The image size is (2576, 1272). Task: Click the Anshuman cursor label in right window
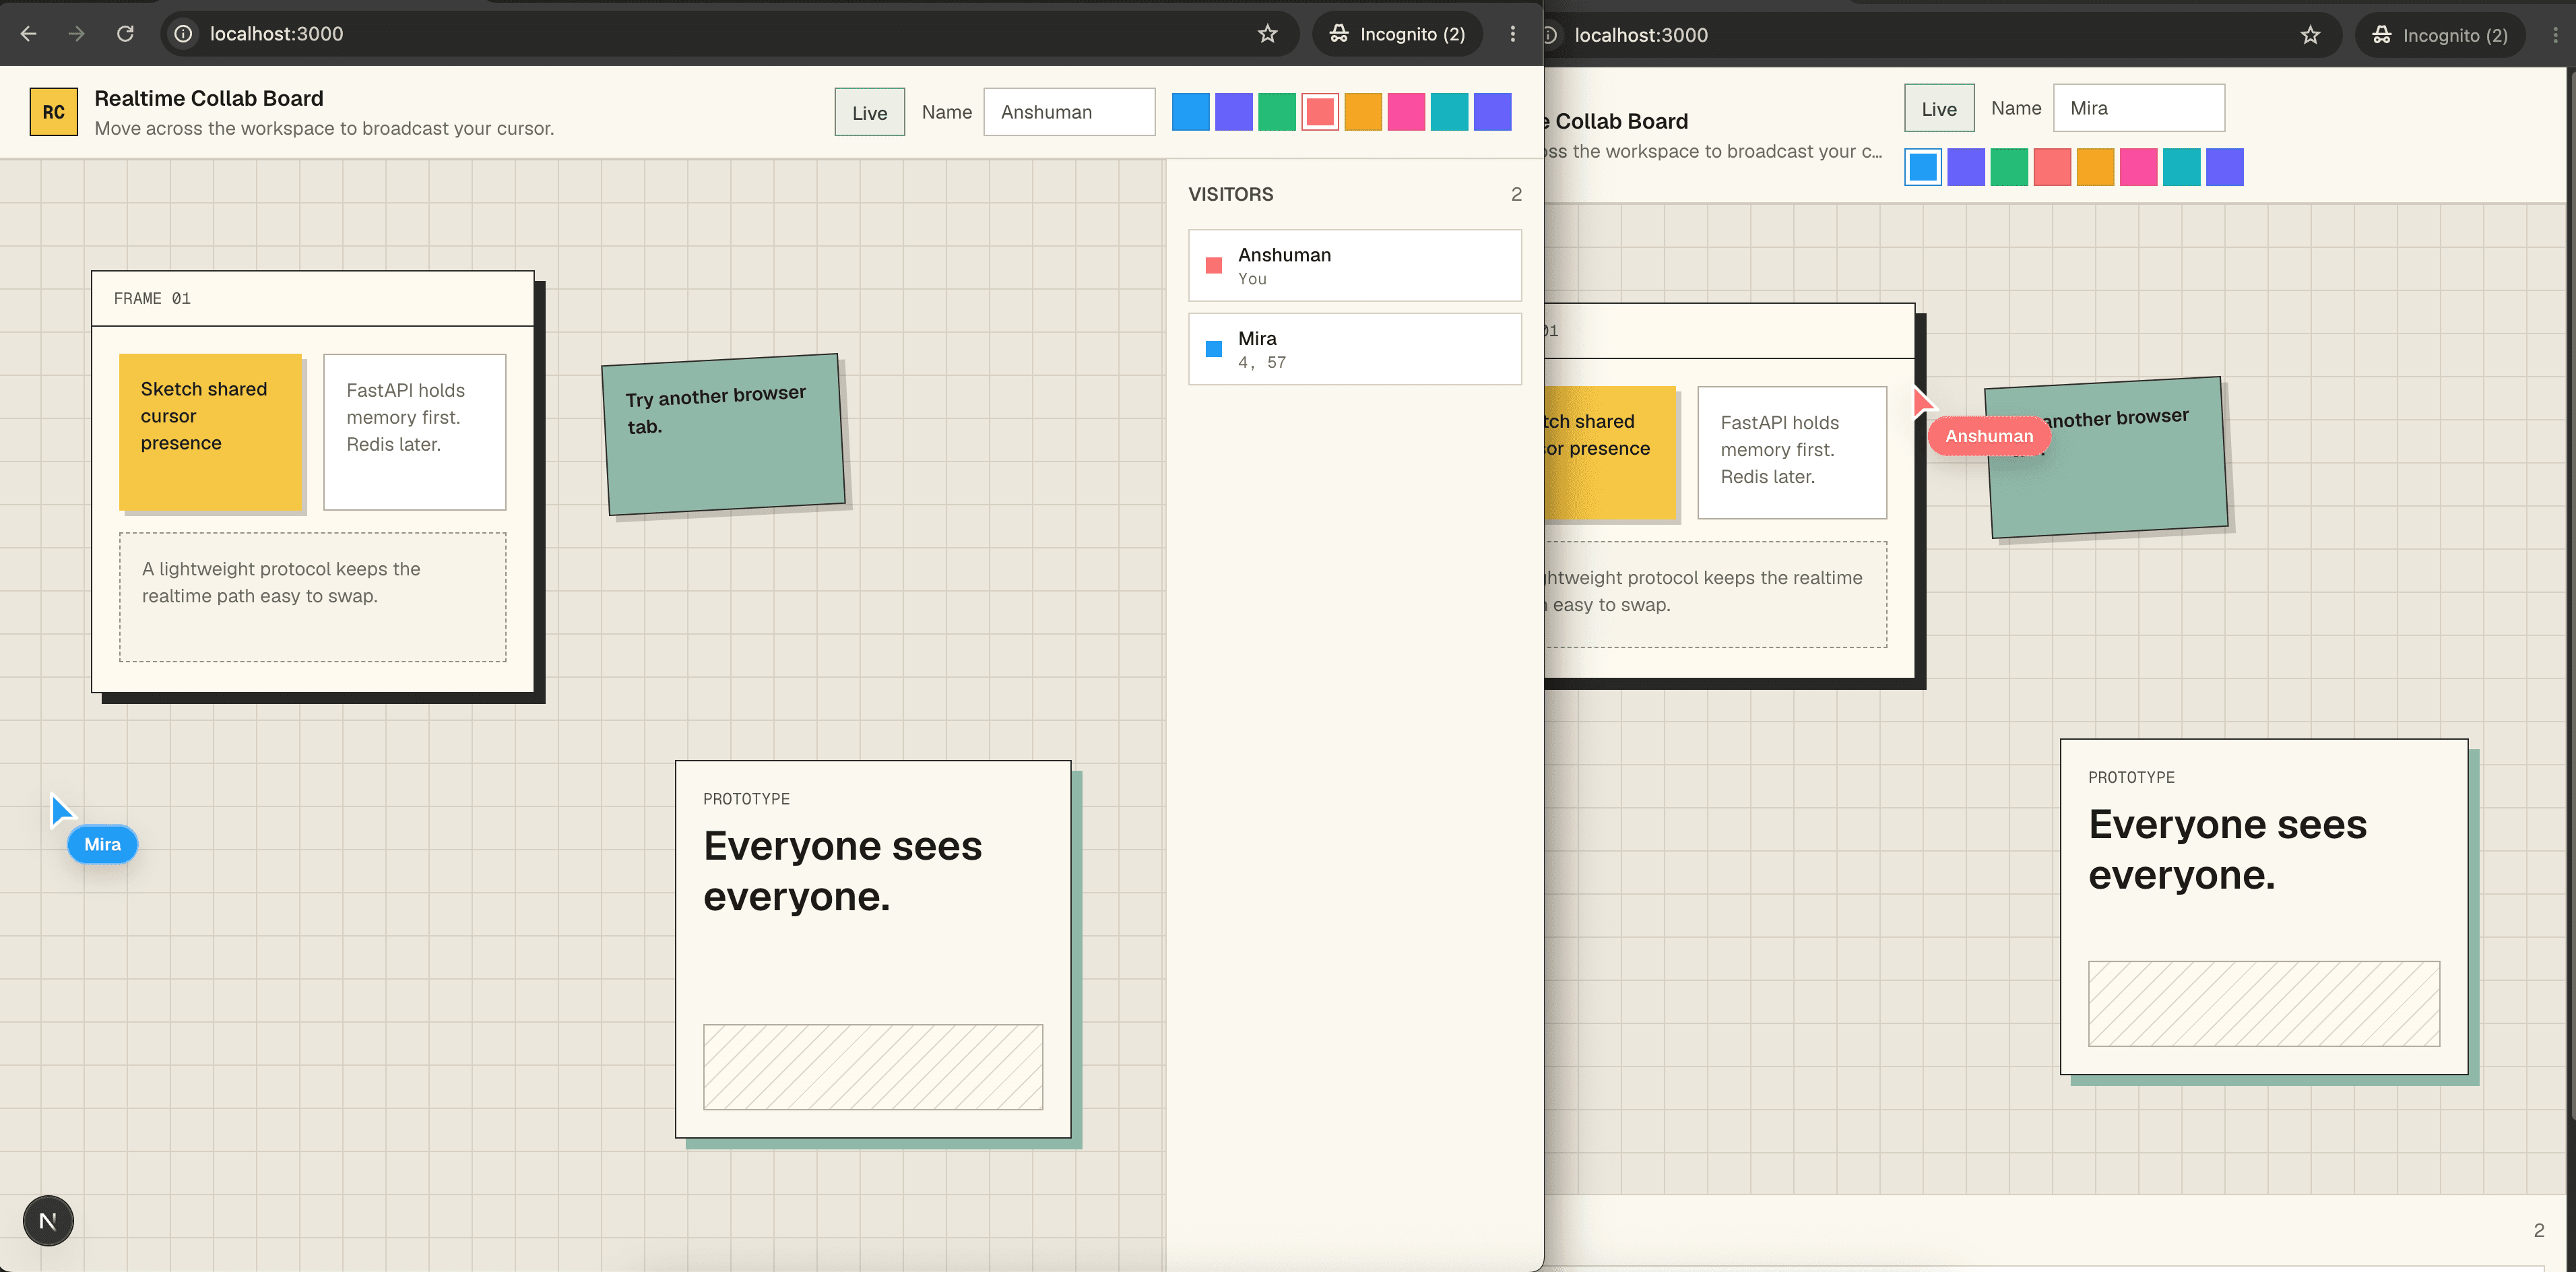pos(1989,436)
